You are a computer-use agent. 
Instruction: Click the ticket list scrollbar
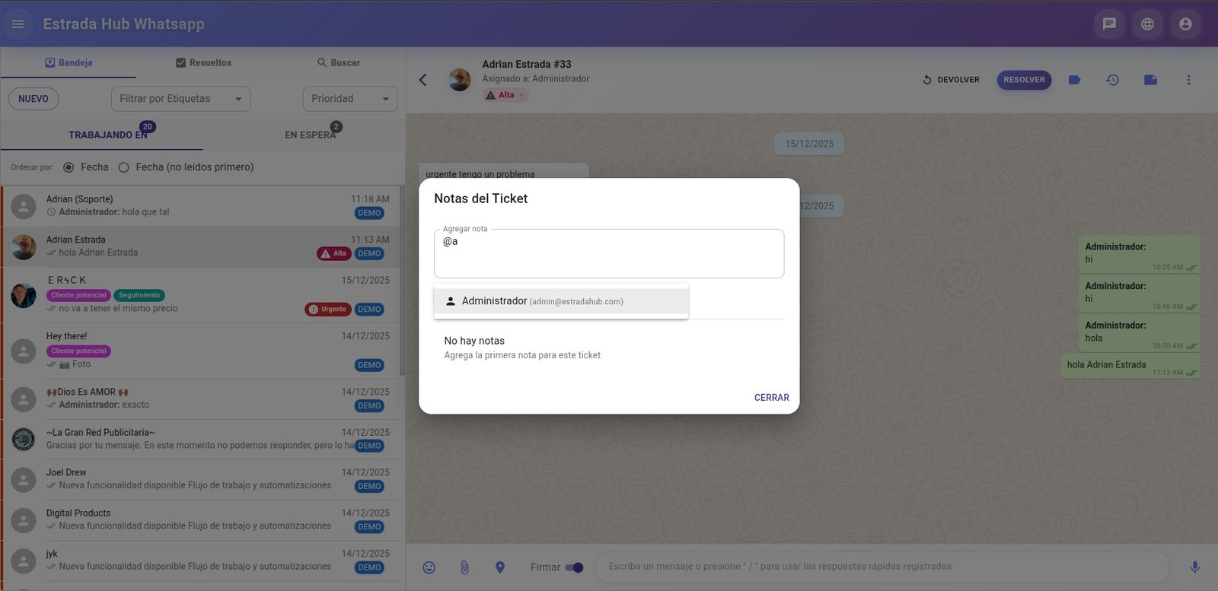click(402, 281)
